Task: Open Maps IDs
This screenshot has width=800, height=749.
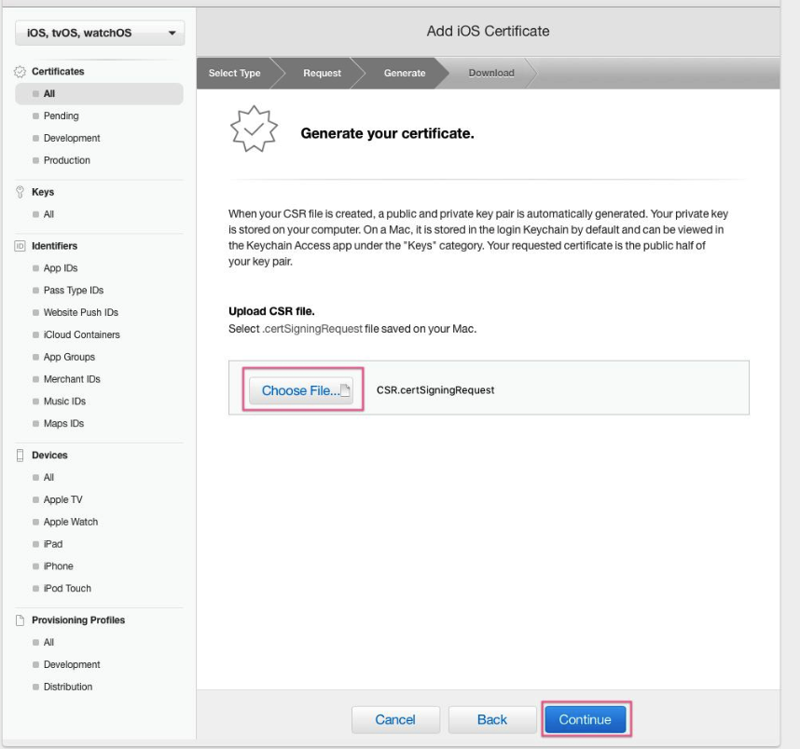Action: coord(63,424)
